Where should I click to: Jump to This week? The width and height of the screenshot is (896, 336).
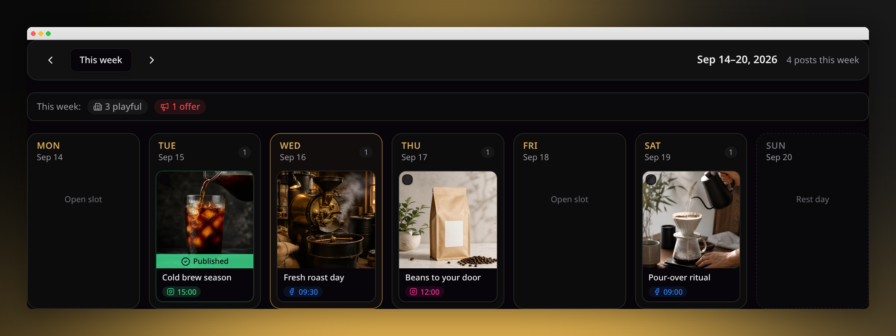coord(101,60)
